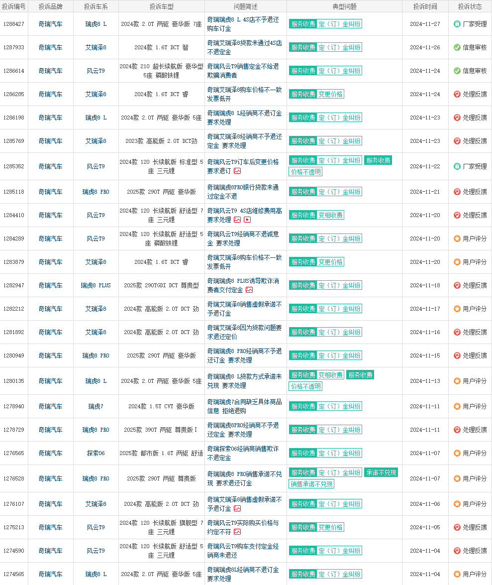
Task: Open the 瑞虎8 PLUS car series link
Action: 96,285
